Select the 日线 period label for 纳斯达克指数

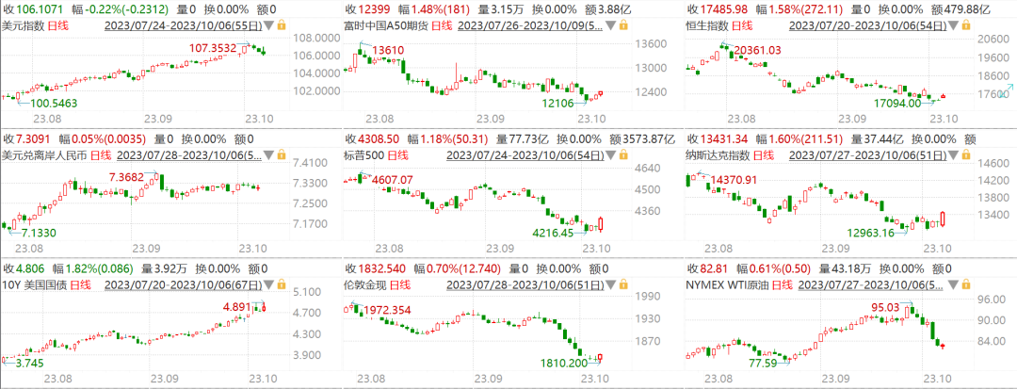click(x=764, y=155)
